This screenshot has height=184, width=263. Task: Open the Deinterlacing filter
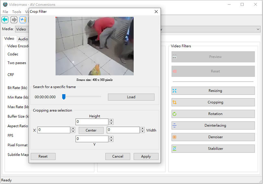click(x=213, y=125)
